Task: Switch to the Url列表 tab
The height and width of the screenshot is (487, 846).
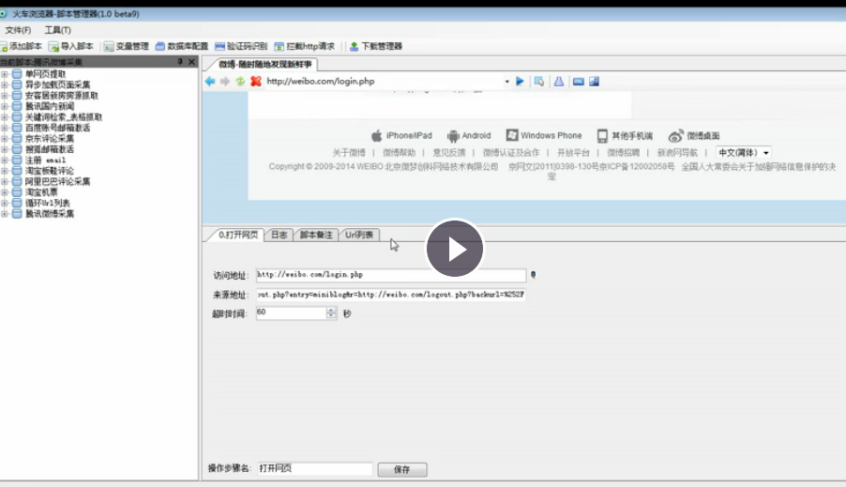Action: coord(359,235)
